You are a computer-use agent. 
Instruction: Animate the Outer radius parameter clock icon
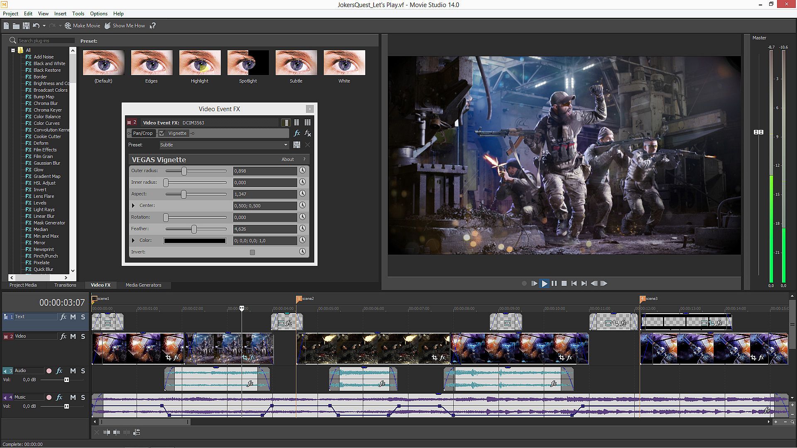tap(303, 170)
